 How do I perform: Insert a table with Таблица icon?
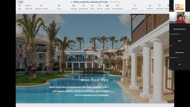[x=74, y=6]
